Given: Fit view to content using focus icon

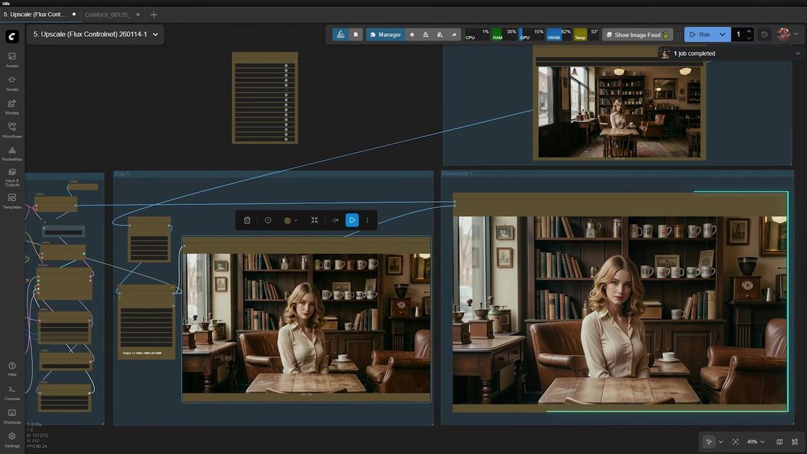Looking at the screenshot, I should click(736, 442).
